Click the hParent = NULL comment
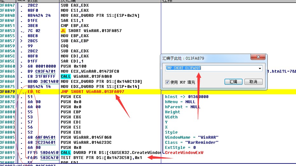 183,107
